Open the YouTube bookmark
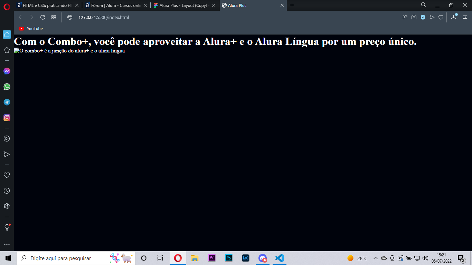472x265 pixels. (x=31, y=29)
